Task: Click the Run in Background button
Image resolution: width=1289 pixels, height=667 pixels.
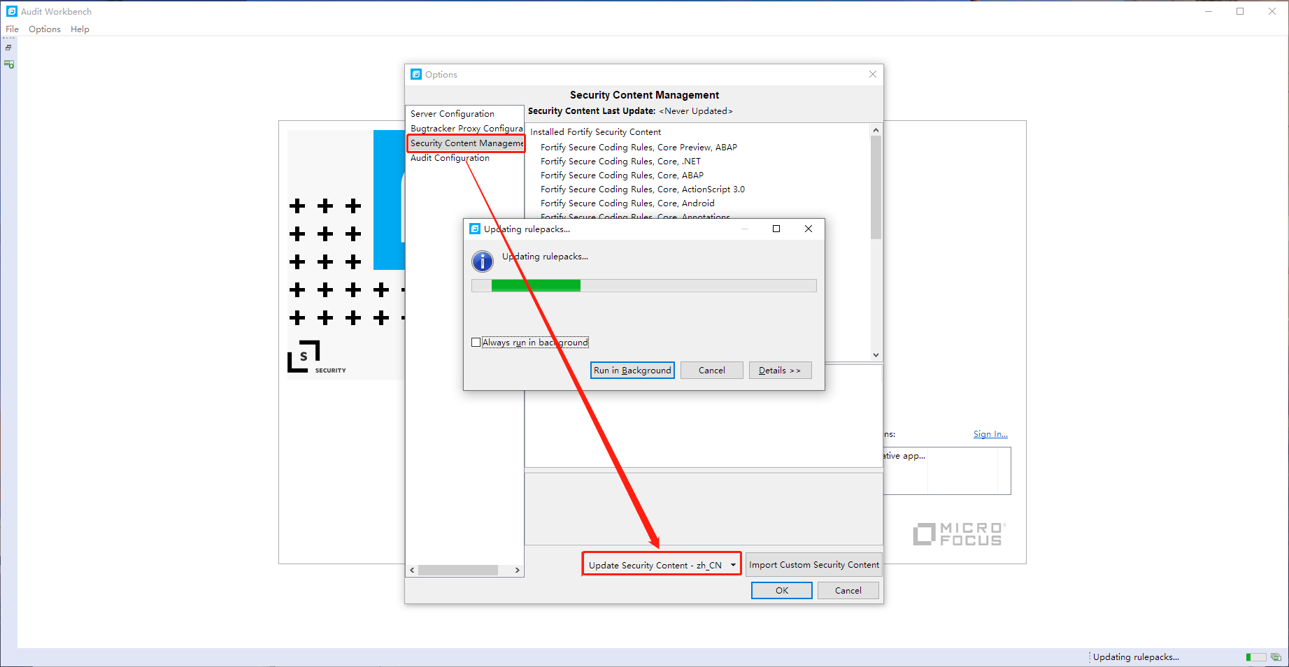Action: click(632, 371)
